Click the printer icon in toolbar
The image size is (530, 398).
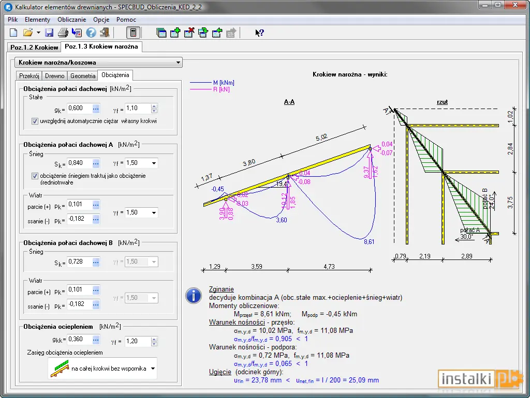pos(63,33)
